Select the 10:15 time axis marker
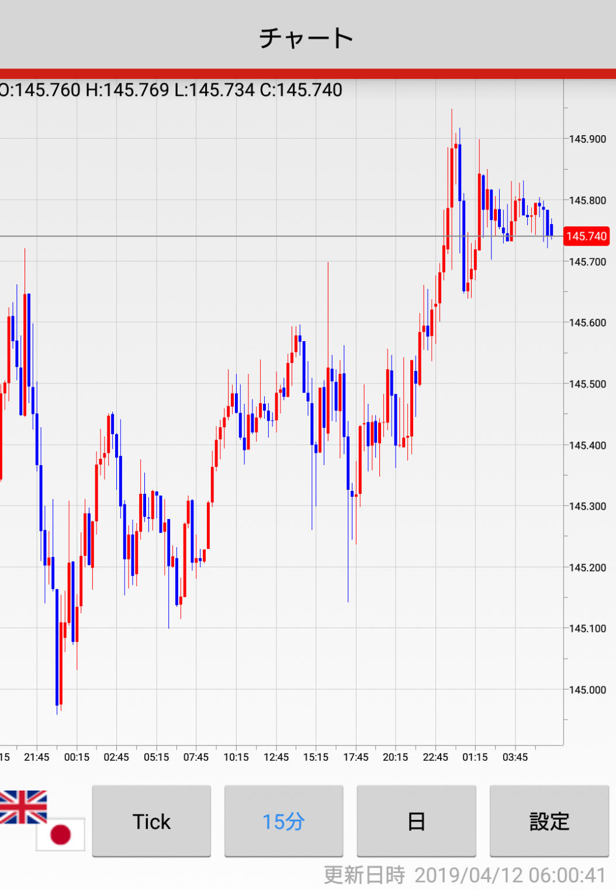The image size is (616, 890). click(236, 757)
